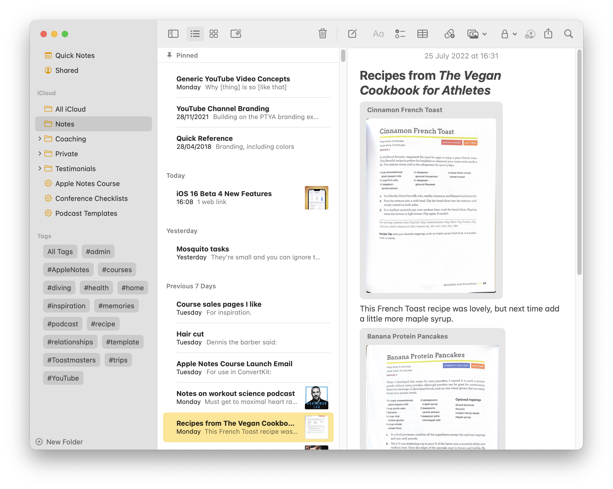Insert a table into the note
Screen dimensions: 613x489
click(422, 34)
